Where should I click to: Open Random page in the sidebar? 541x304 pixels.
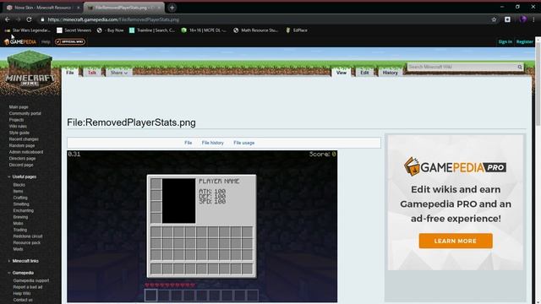tap(22, 146)
